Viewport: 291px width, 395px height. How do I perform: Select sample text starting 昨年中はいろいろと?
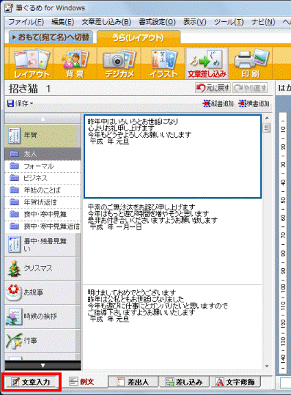173,156
